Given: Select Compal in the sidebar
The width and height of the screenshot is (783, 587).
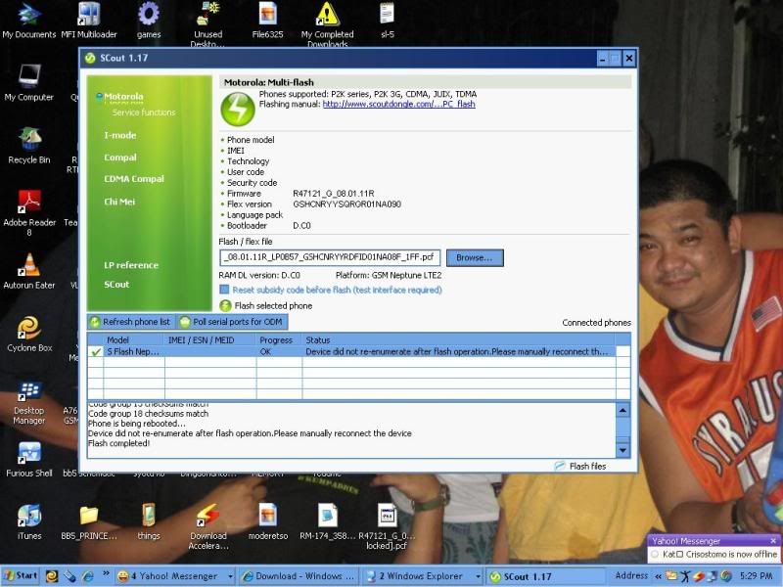Looking at the screenshot, I should coord(119,158).
